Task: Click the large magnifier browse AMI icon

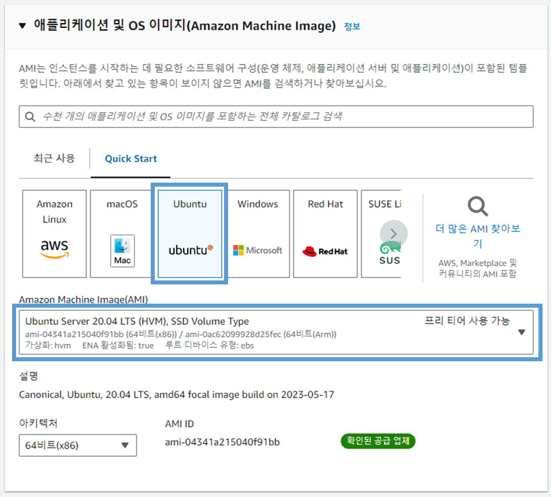Action: [x=478, y=206]
